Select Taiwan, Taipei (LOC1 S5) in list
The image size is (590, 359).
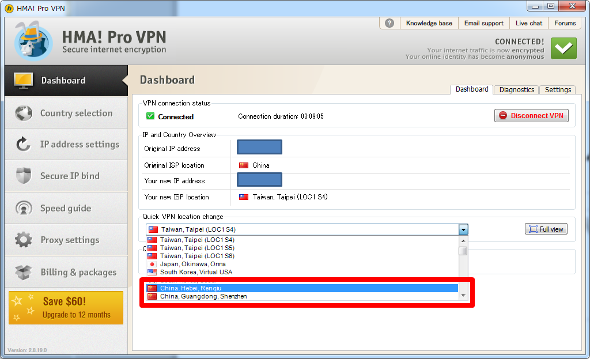[302, 248]
